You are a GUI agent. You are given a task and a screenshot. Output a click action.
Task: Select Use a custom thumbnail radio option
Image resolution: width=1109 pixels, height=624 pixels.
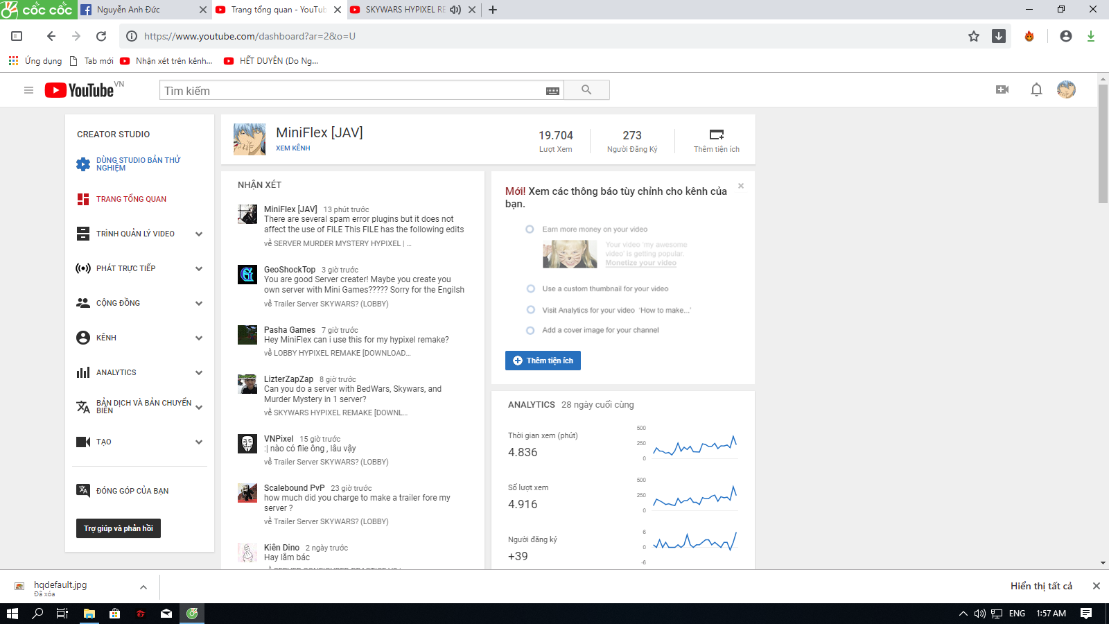530,289
